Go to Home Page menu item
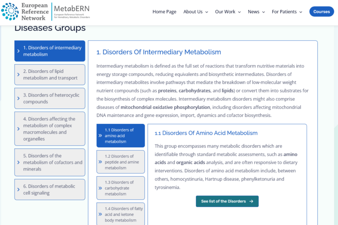Screen dimensions: 338x225 [165, 11]
